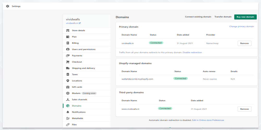Select the Taxes menu item
Image resolution: width=261 pixels, height=130 pixels.
(x=87, y=74)
